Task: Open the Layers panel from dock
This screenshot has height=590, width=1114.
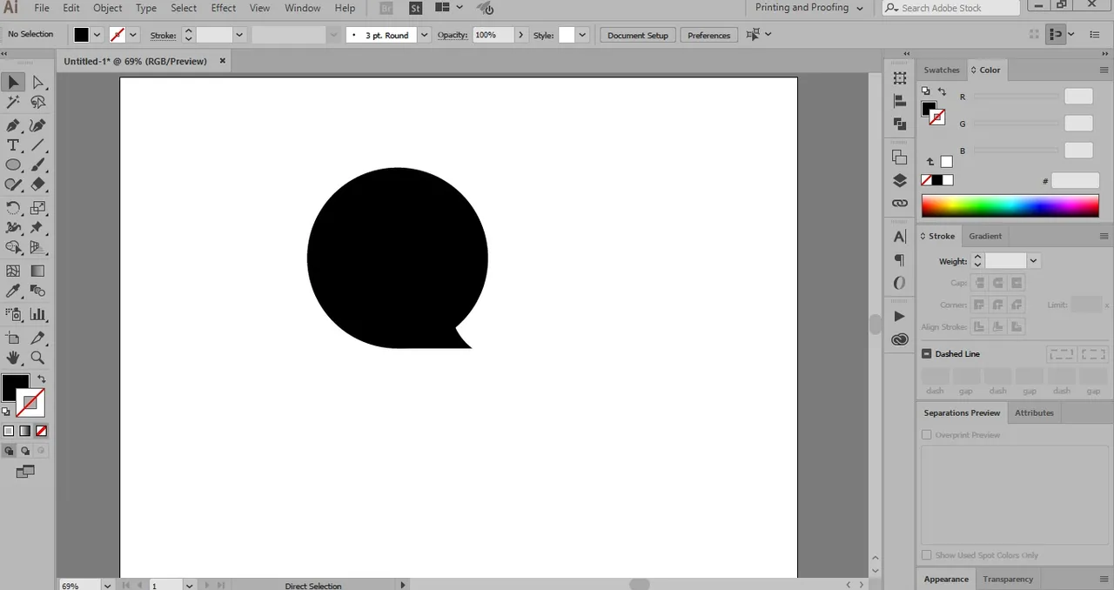Action: [x=900, y=180]
